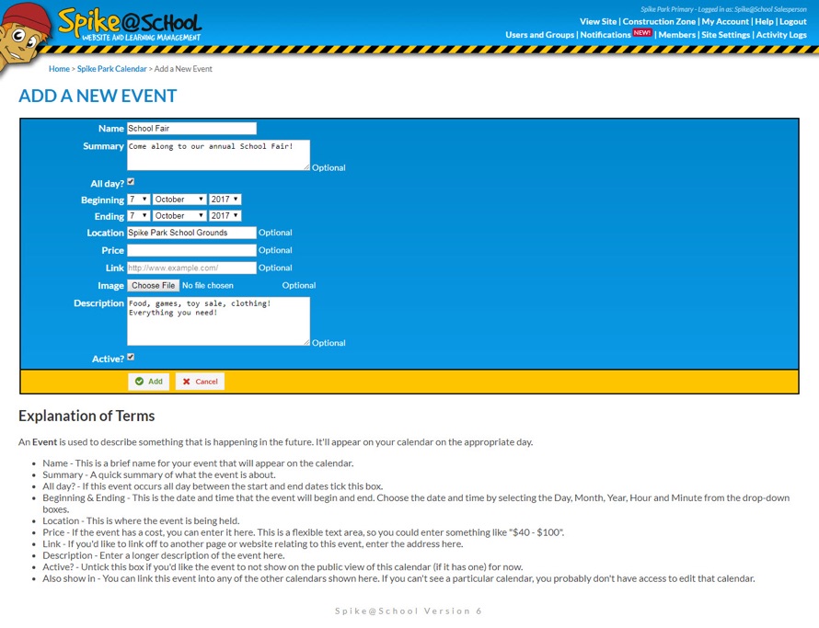Click into the Price input field
Viewport: 819px width, 628px height.
(191, 250)
